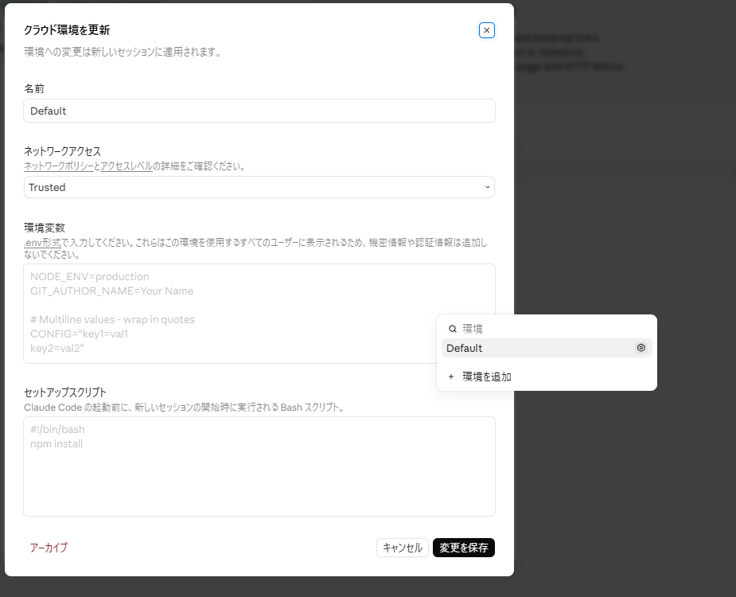
Task: Open the ネットワークポリシー link
Action: pyautogui.click(x=59, y=166)
